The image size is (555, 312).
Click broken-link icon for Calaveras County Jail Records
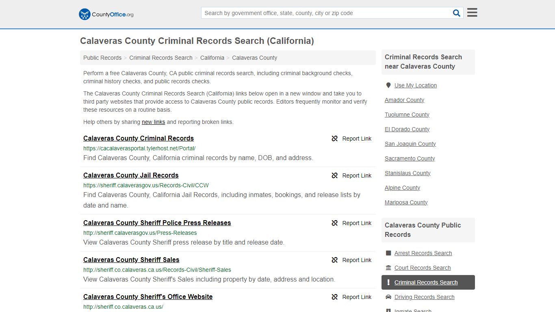click(x=335, y=175)
